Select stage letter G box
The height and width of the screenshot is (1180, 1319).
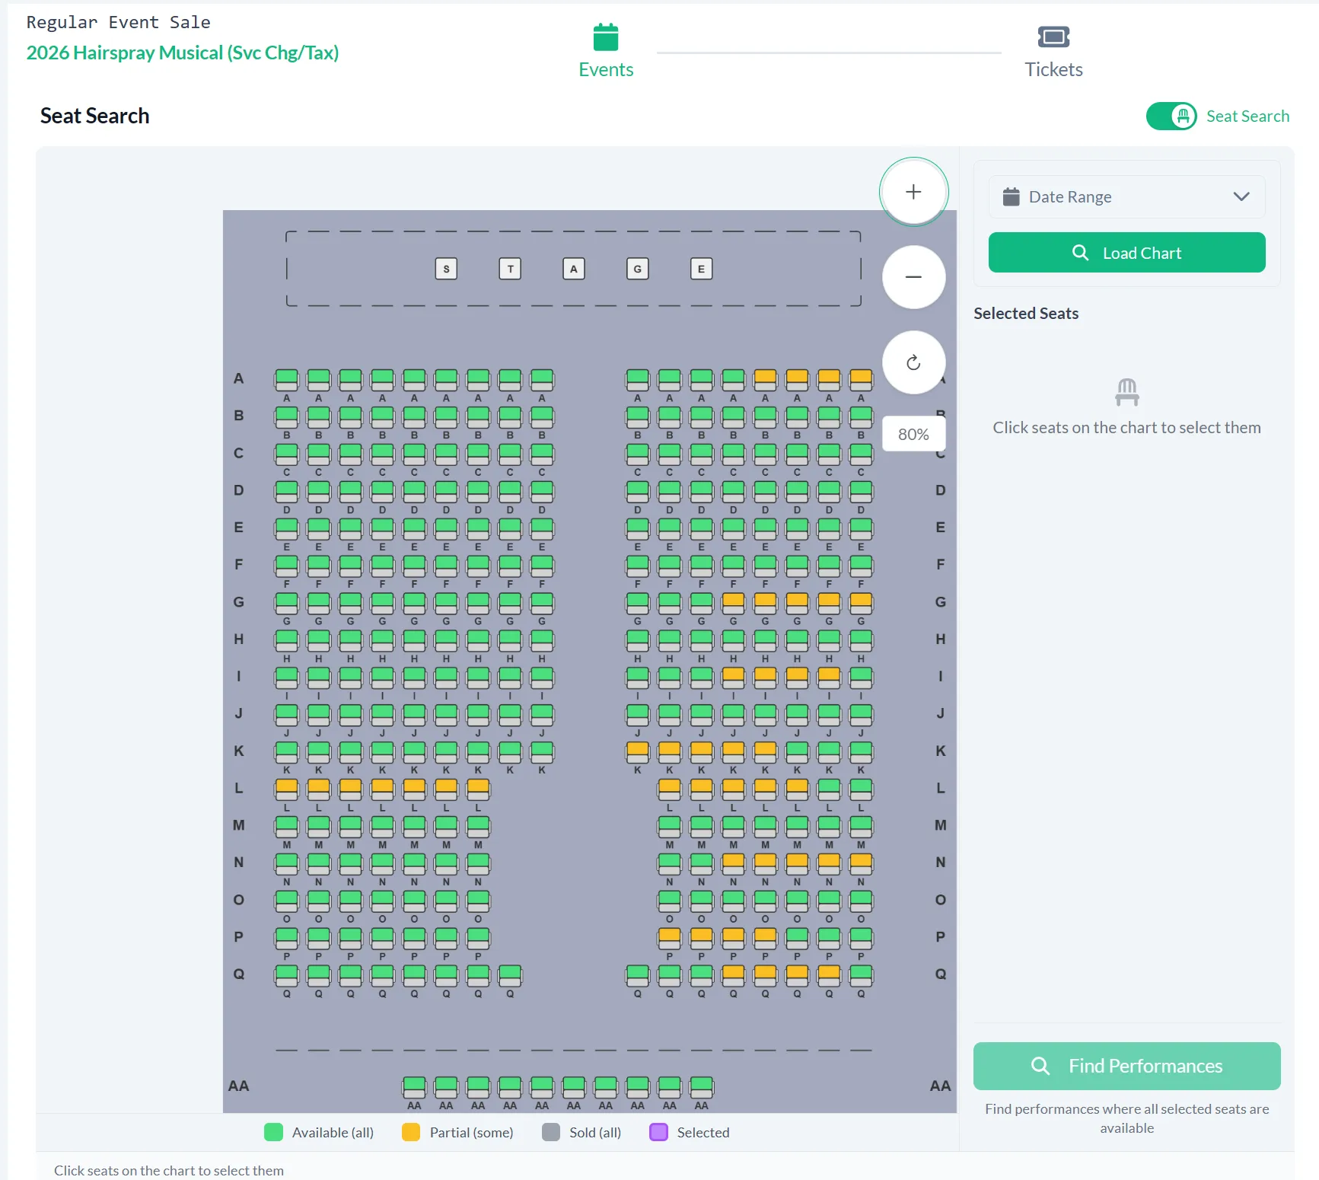[x=637, y=269]
